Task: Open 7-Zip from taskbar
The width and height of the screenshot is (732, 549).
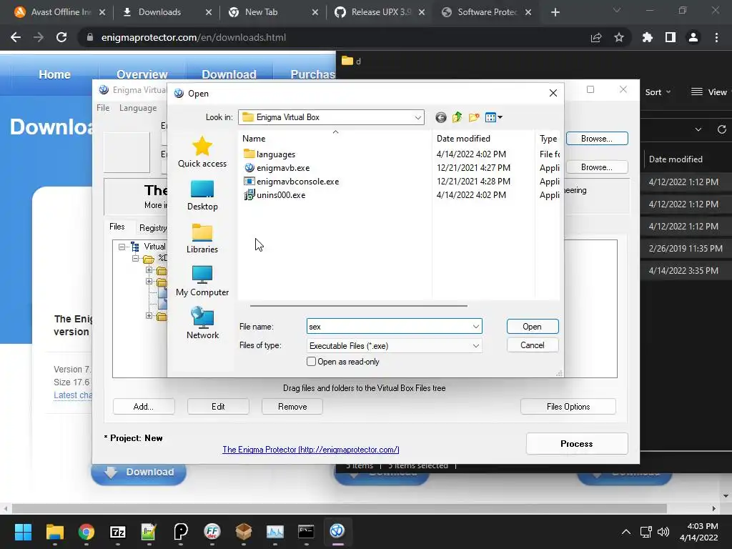Action: [118, 532]
